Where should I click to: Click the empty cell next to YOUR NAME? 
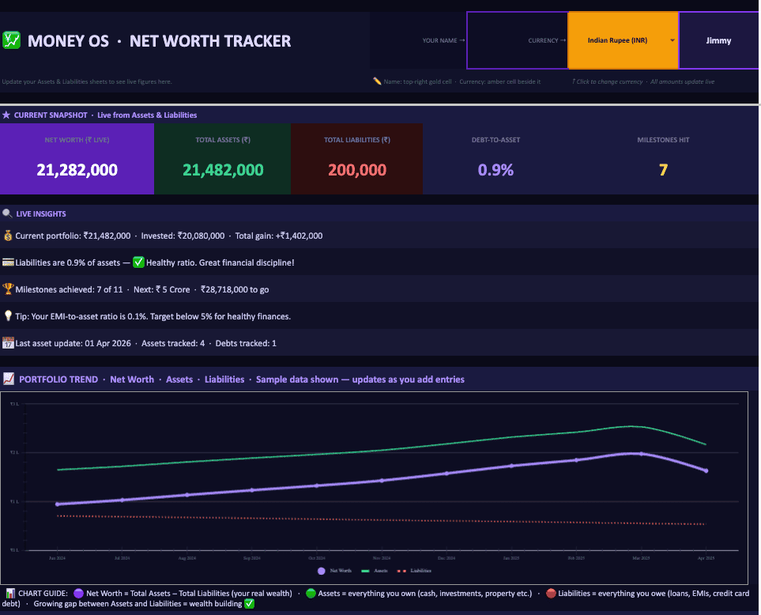(518, 40)
